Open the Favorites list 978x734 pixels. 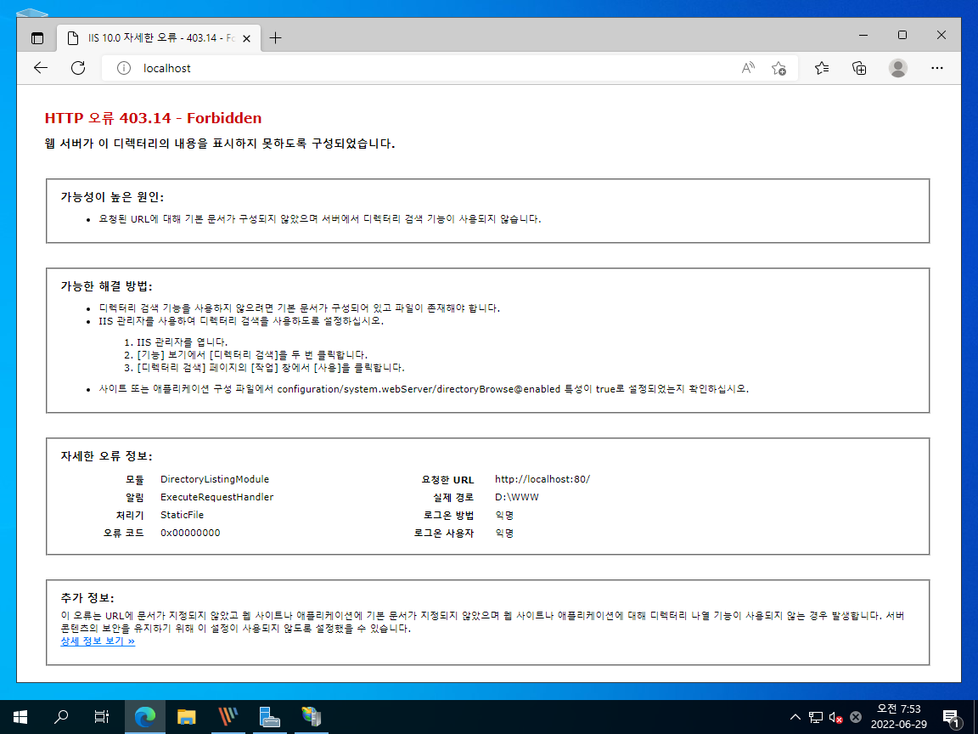pos(822,68)
